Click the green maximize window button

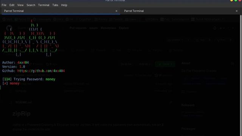236,0
